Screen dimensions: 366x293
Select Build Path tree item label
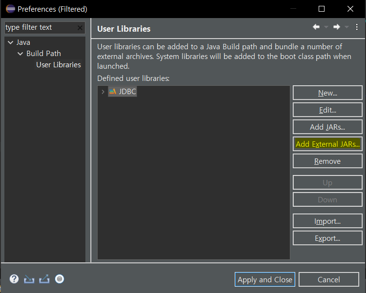click(x=43, y=54)
